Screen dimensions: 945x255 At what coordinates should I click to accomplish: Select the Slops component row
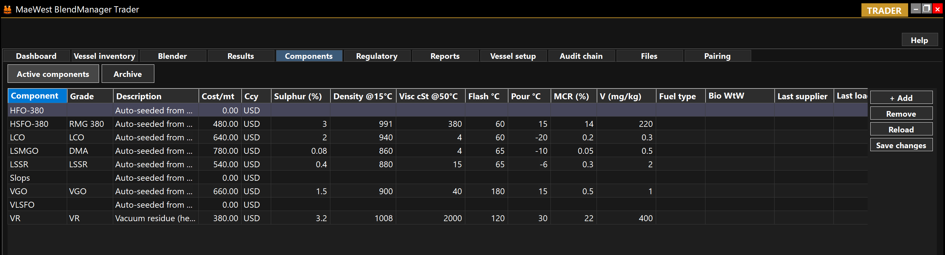tap(438, 178)
